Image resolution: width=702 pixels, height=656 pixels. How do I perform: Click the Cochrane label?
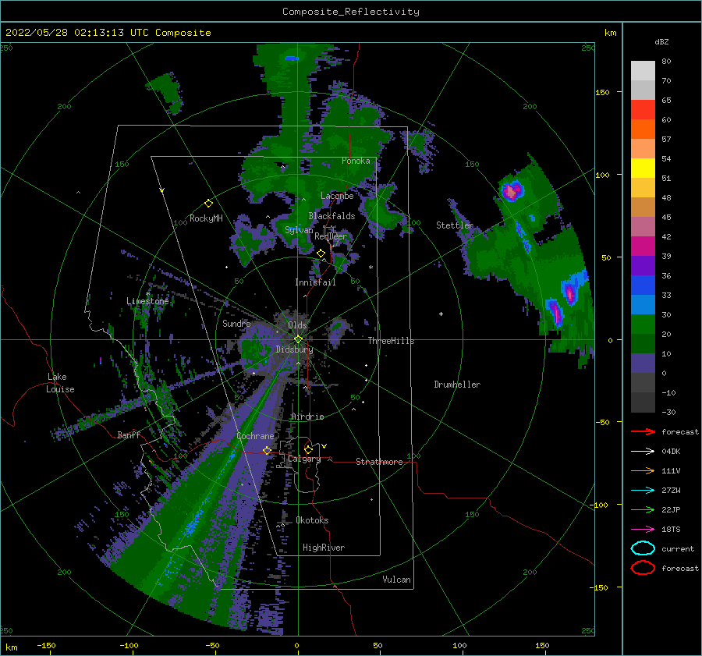(x=255, y=436)
